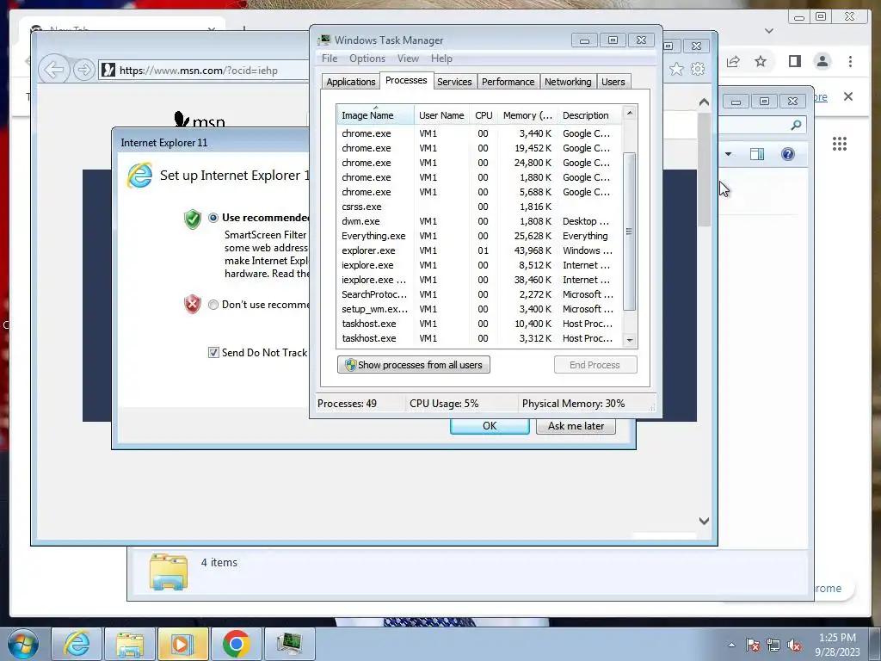The height and width of the screenshot is (661, 881).
Task: Click End Process button
Action: 595,365
